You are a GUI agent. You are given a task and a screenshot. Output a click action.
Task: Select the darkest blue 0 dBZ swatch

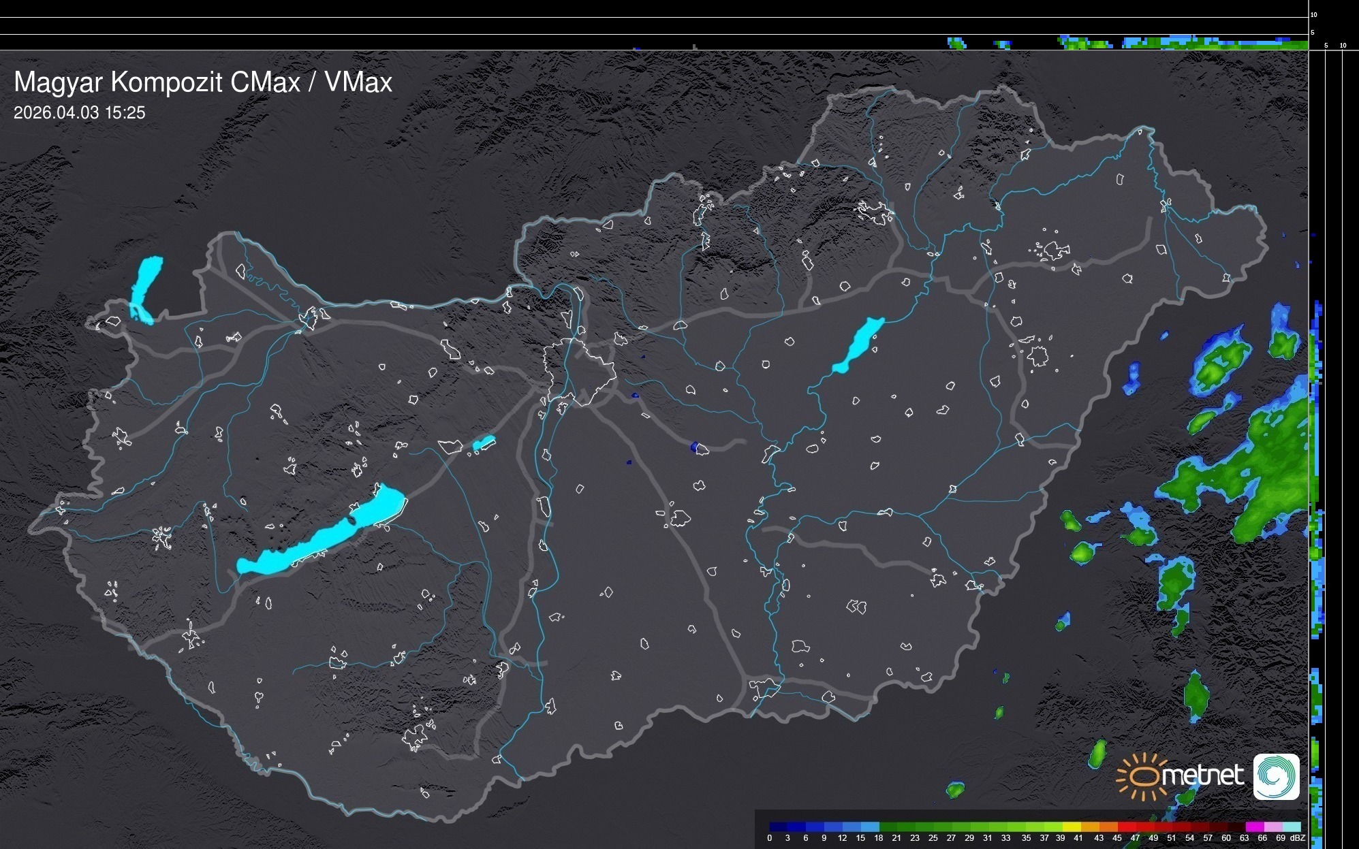pyautogui.click(x=779, y=827)
